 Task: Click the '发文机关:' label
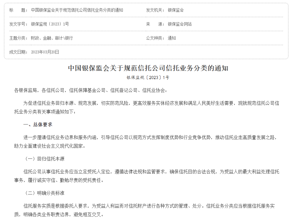(155, 10)
